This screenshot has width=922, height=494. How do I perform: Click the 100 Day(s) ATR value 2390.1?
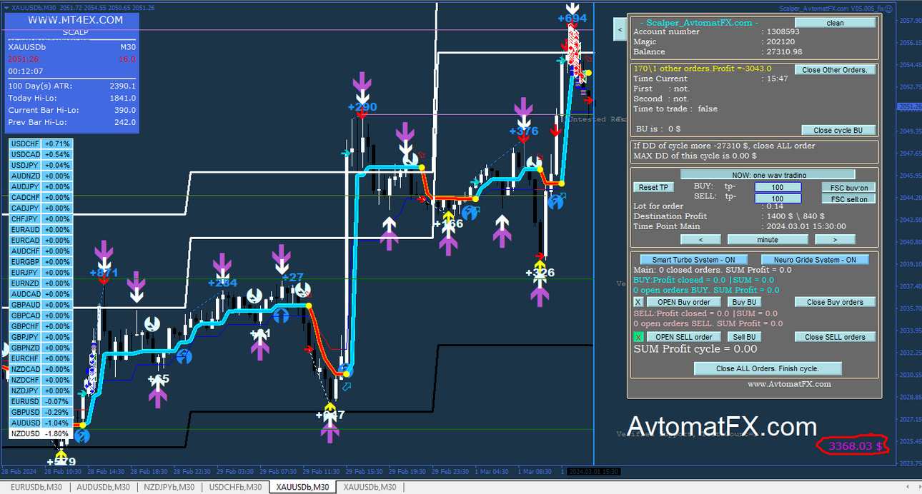click(123, 86)
